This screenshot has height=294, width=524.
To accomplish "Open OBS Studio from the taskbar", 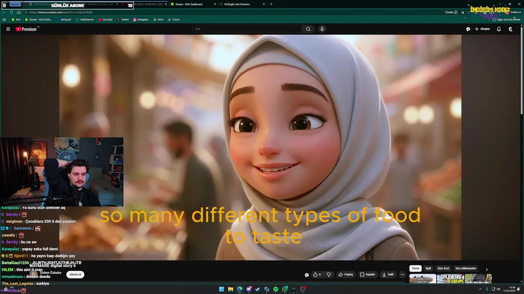I will [x=303, y=289].
